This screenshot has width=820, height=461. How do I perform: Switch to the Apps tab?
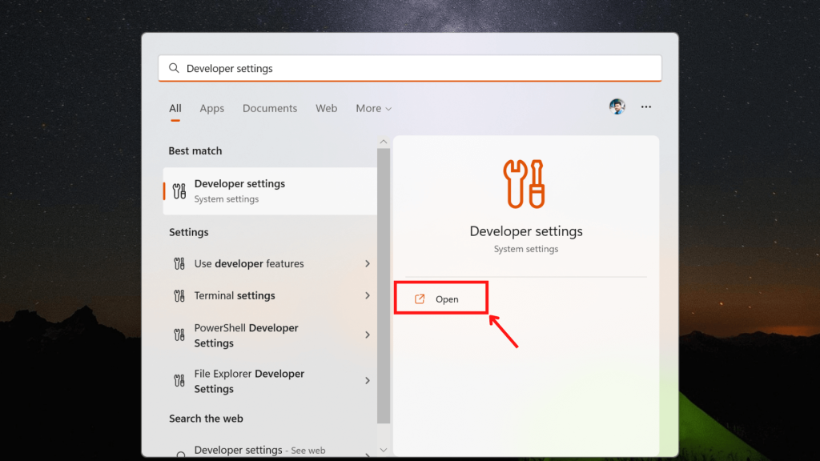point(211,108)
